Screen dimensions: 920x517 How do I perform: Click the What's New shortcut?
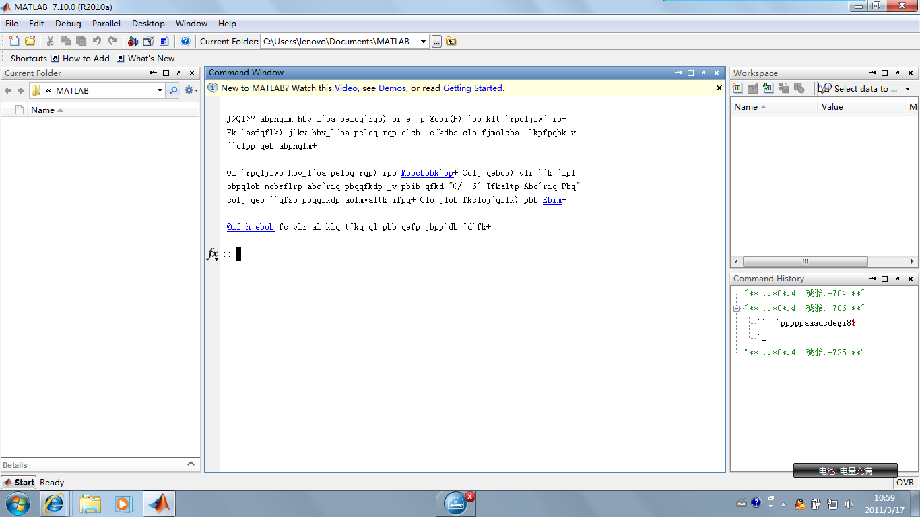tap(145, 59)
